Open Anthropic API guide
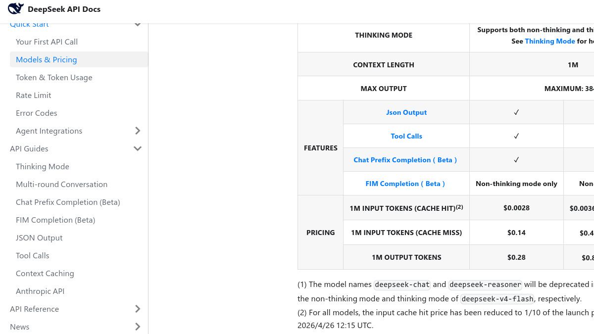 (x=40, y=291)
